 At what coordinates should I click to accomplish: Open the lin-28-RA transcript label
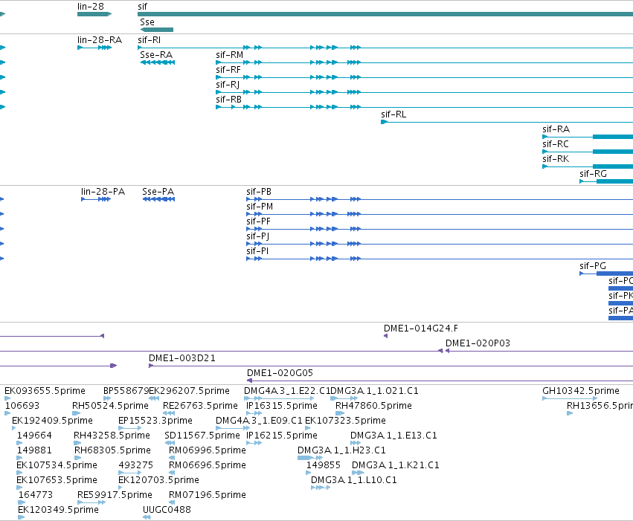100,40
